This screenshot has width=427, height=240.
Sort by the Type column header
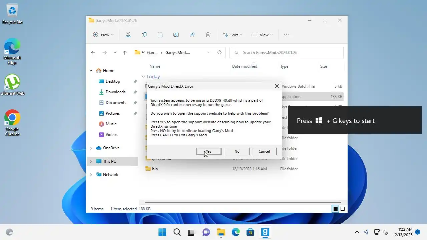pyautogui.click(x=284, y=66)
